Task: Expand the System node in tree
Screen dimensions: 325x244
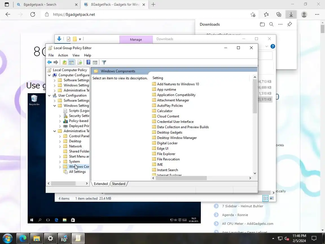Action: pos(60,162)
